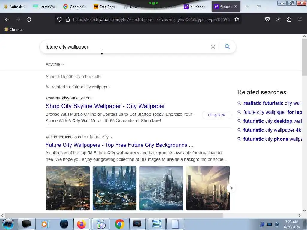Open the golden hazy city thumbnail
Image resolution: width=307 pixels, height=230 pixels.
coord(208,188)
